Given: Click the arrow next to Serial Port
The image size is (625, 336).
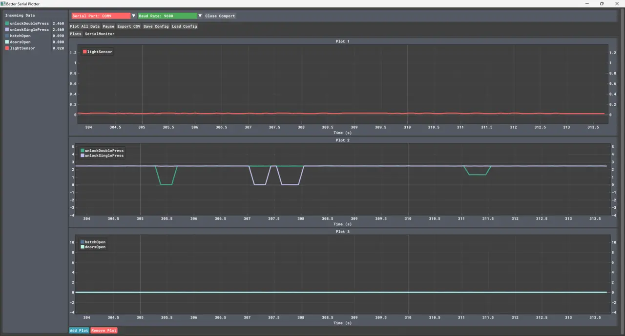Looking at the screenshot, I should tap(134, 16).
